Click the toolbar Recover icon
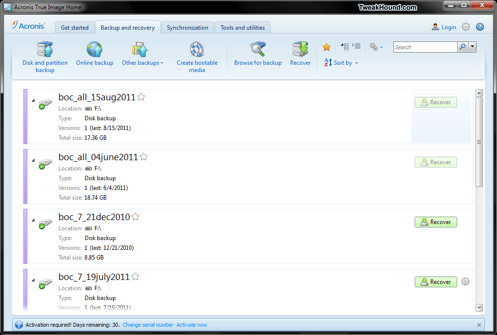Image resolution: width=497 pixels, height=335 pixels. click(x=300, y=54)
